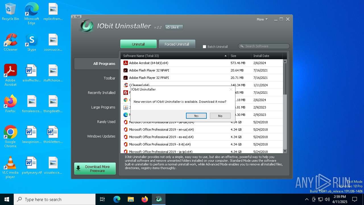Image resolution: width=364 pixels, height=205 pixels.
Task: Select Microsoft Office Professional 2019 es-es icon
Action: click(126, 137)
